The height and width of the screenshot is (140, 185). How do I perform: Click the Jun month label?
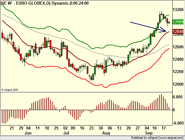click(28, 133)
